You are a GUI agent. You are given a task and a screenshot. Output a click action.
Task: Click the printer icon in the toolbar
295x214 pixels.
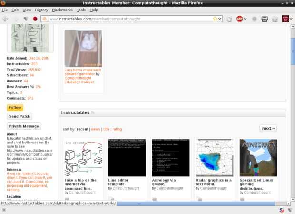(265, 19)
